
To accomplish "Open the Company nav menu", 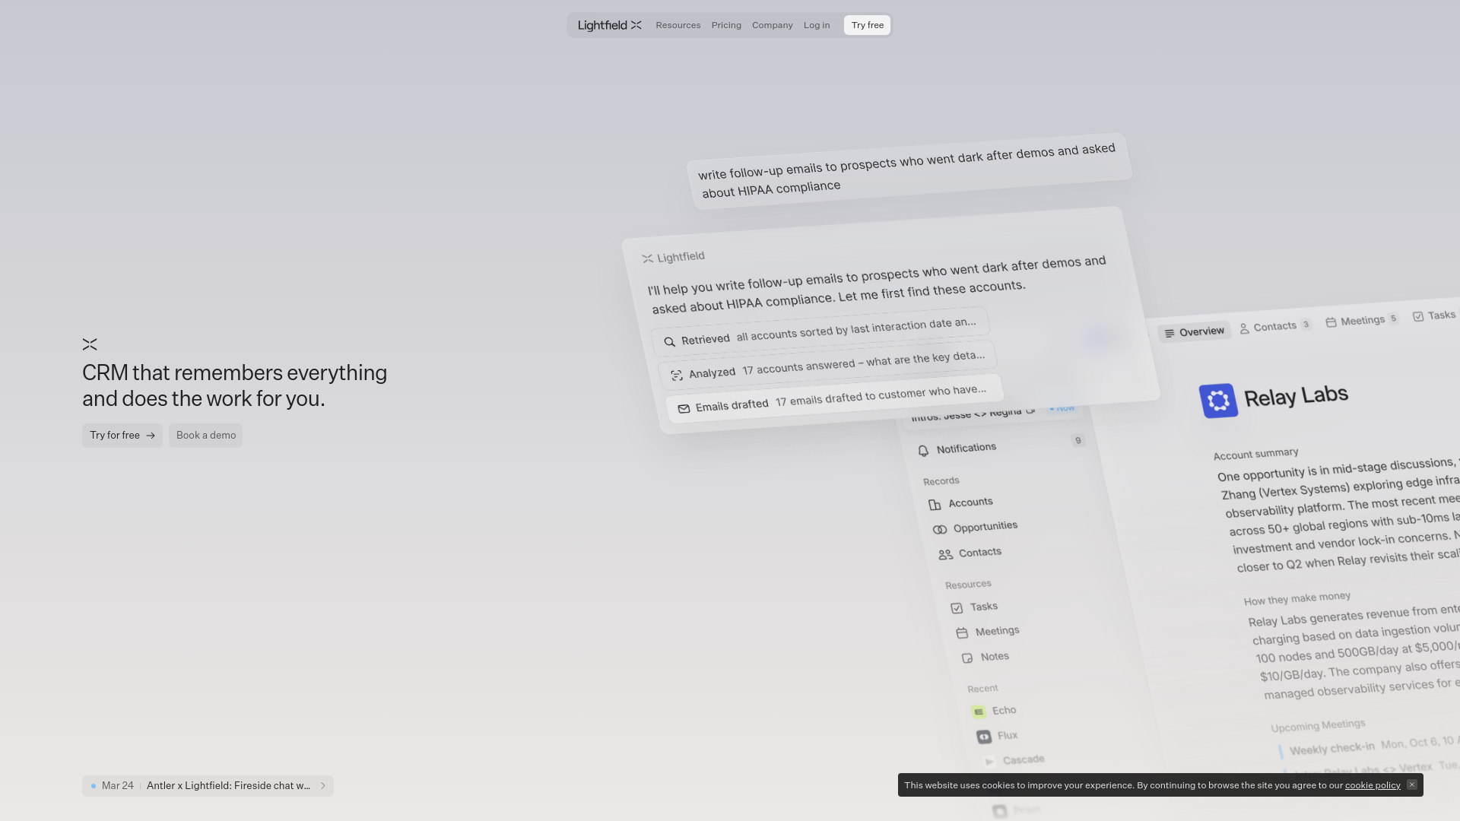I will (772, 25).
